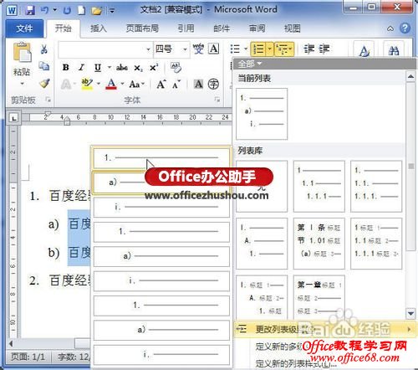This screenshot has width=418, height=370.
Task: Apply yellow text highlight color
Action: [87, 84]
